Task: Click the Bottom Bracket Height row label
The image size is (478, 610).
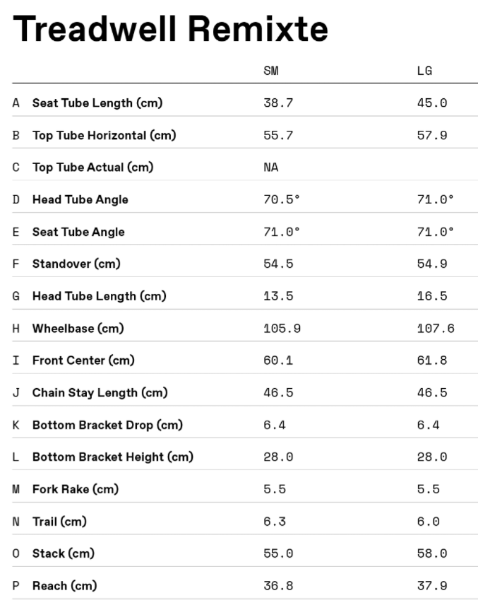Action: pyautogui.click(x=113, y=457)
